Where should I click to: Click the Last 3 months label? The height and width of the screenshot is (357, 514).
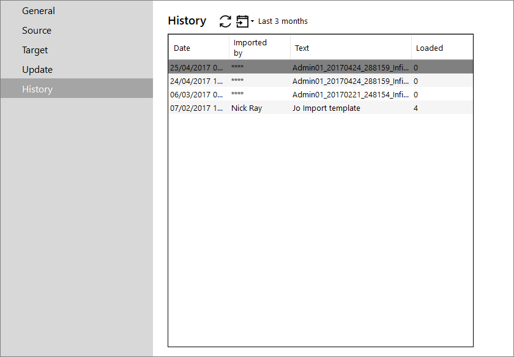click(x=283, y=21)
